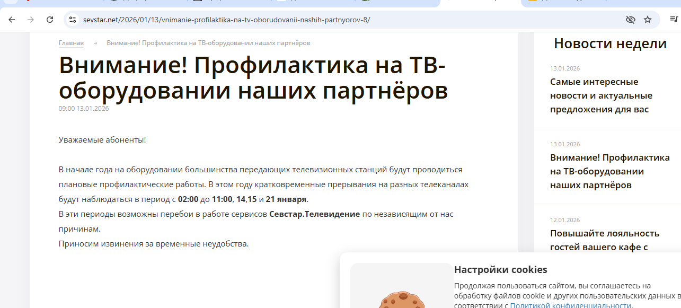This screenshot has width=681, height=308.
Task: Click the cookie illustration in the cookies panel
Action: tap(402, 299)
